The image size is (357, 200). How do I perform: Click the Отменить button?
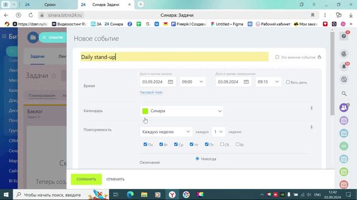(x=115, y=179)
